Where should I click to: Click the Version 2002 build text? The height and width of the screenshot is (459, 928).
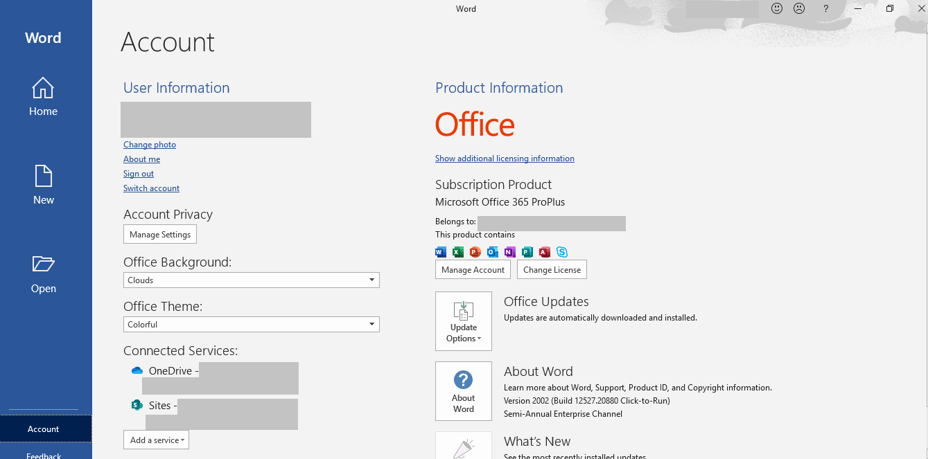(587, 401)
